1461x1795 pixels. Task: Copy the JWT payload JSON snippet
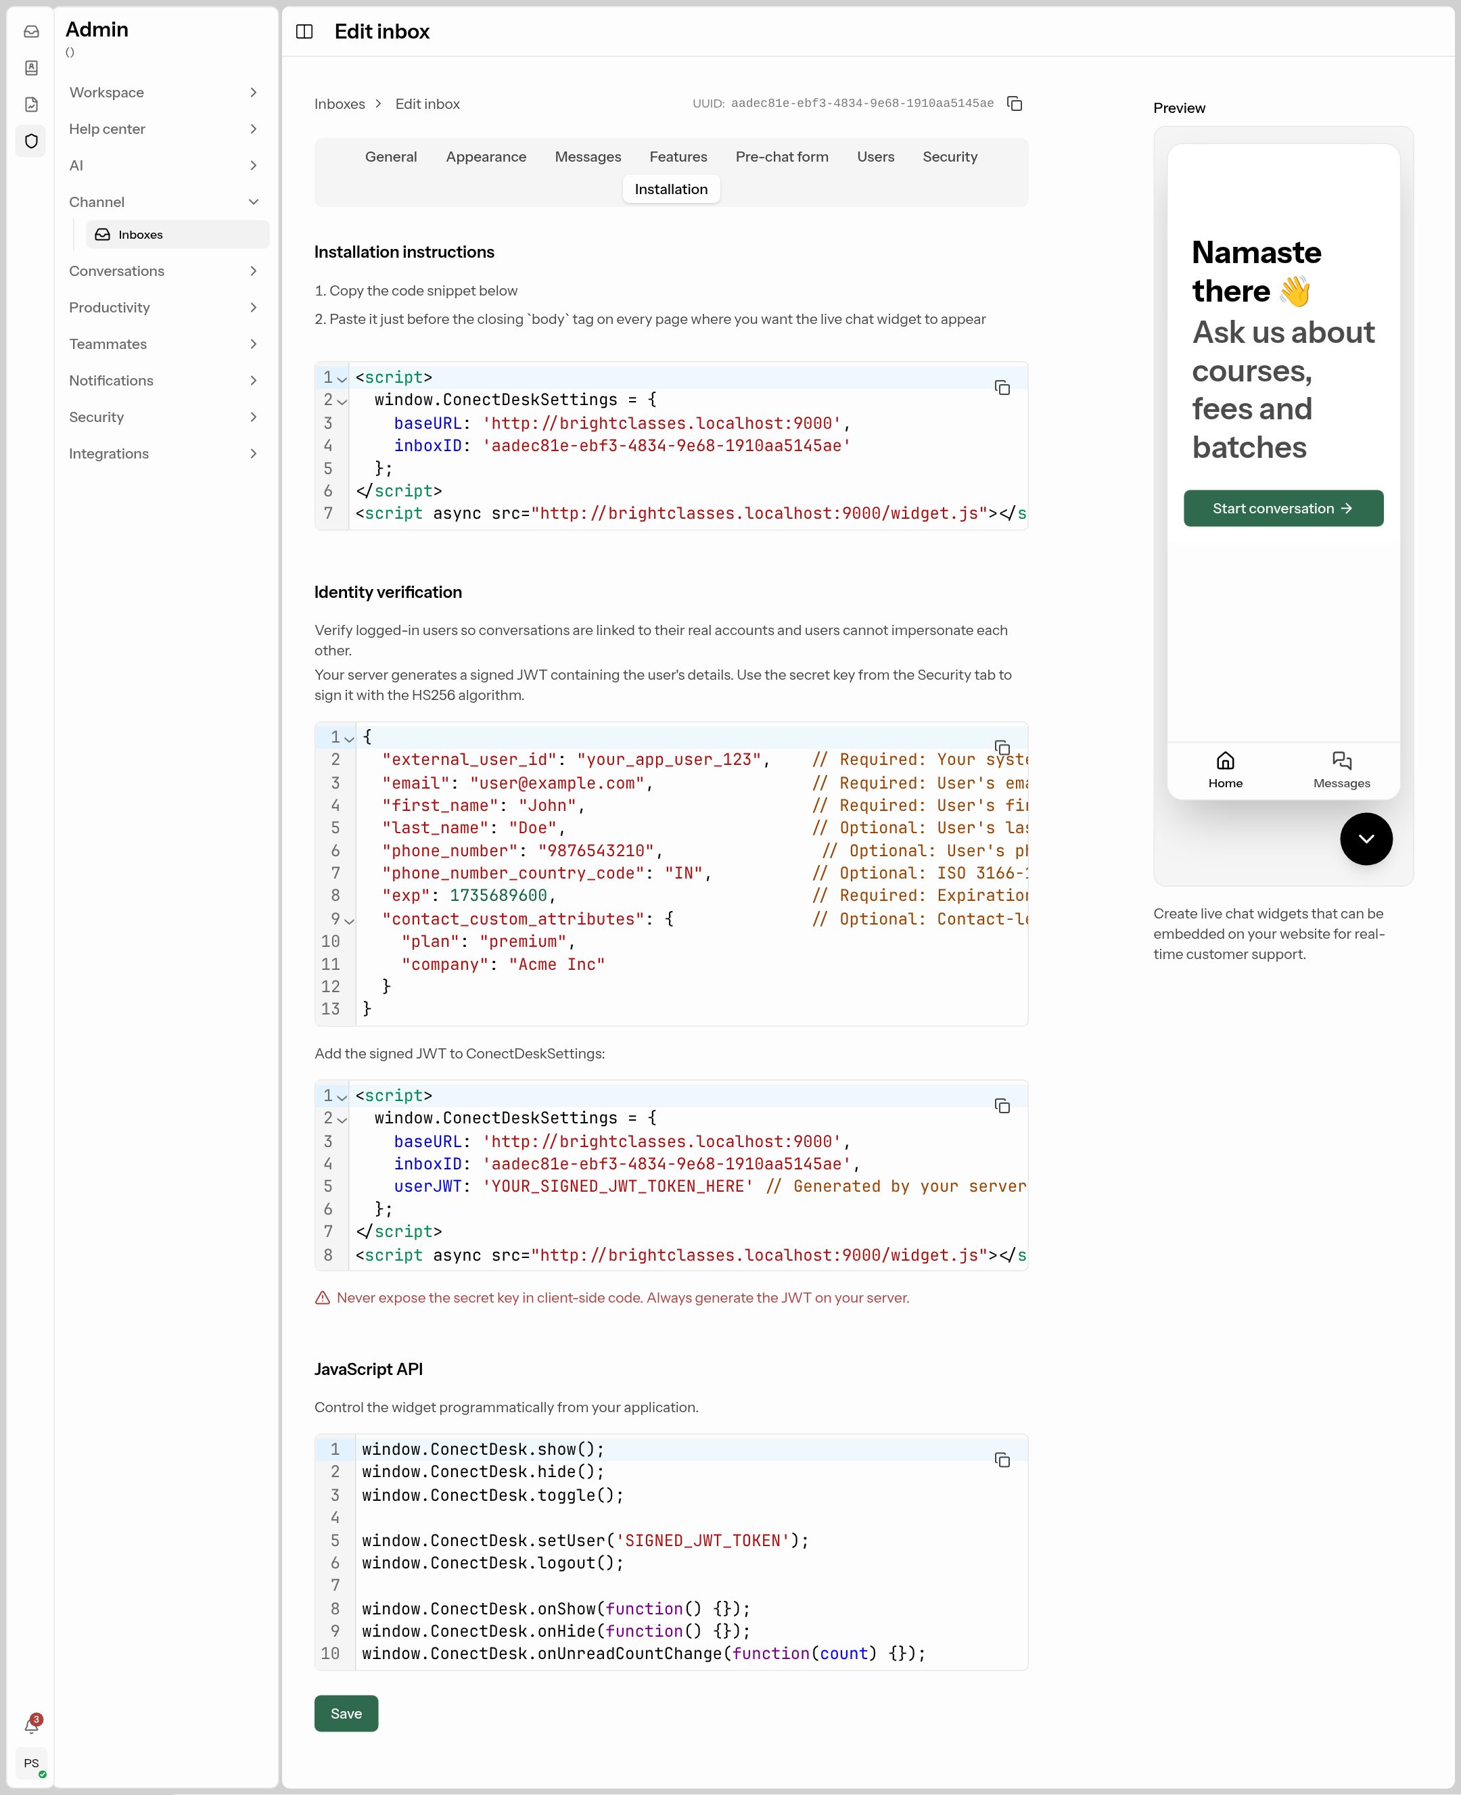[x=1002, y=747]
